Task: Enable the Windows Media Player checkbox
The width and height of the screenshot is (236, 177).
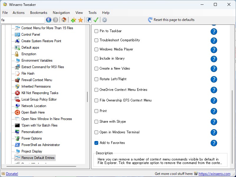Action: tap(96, 49)
